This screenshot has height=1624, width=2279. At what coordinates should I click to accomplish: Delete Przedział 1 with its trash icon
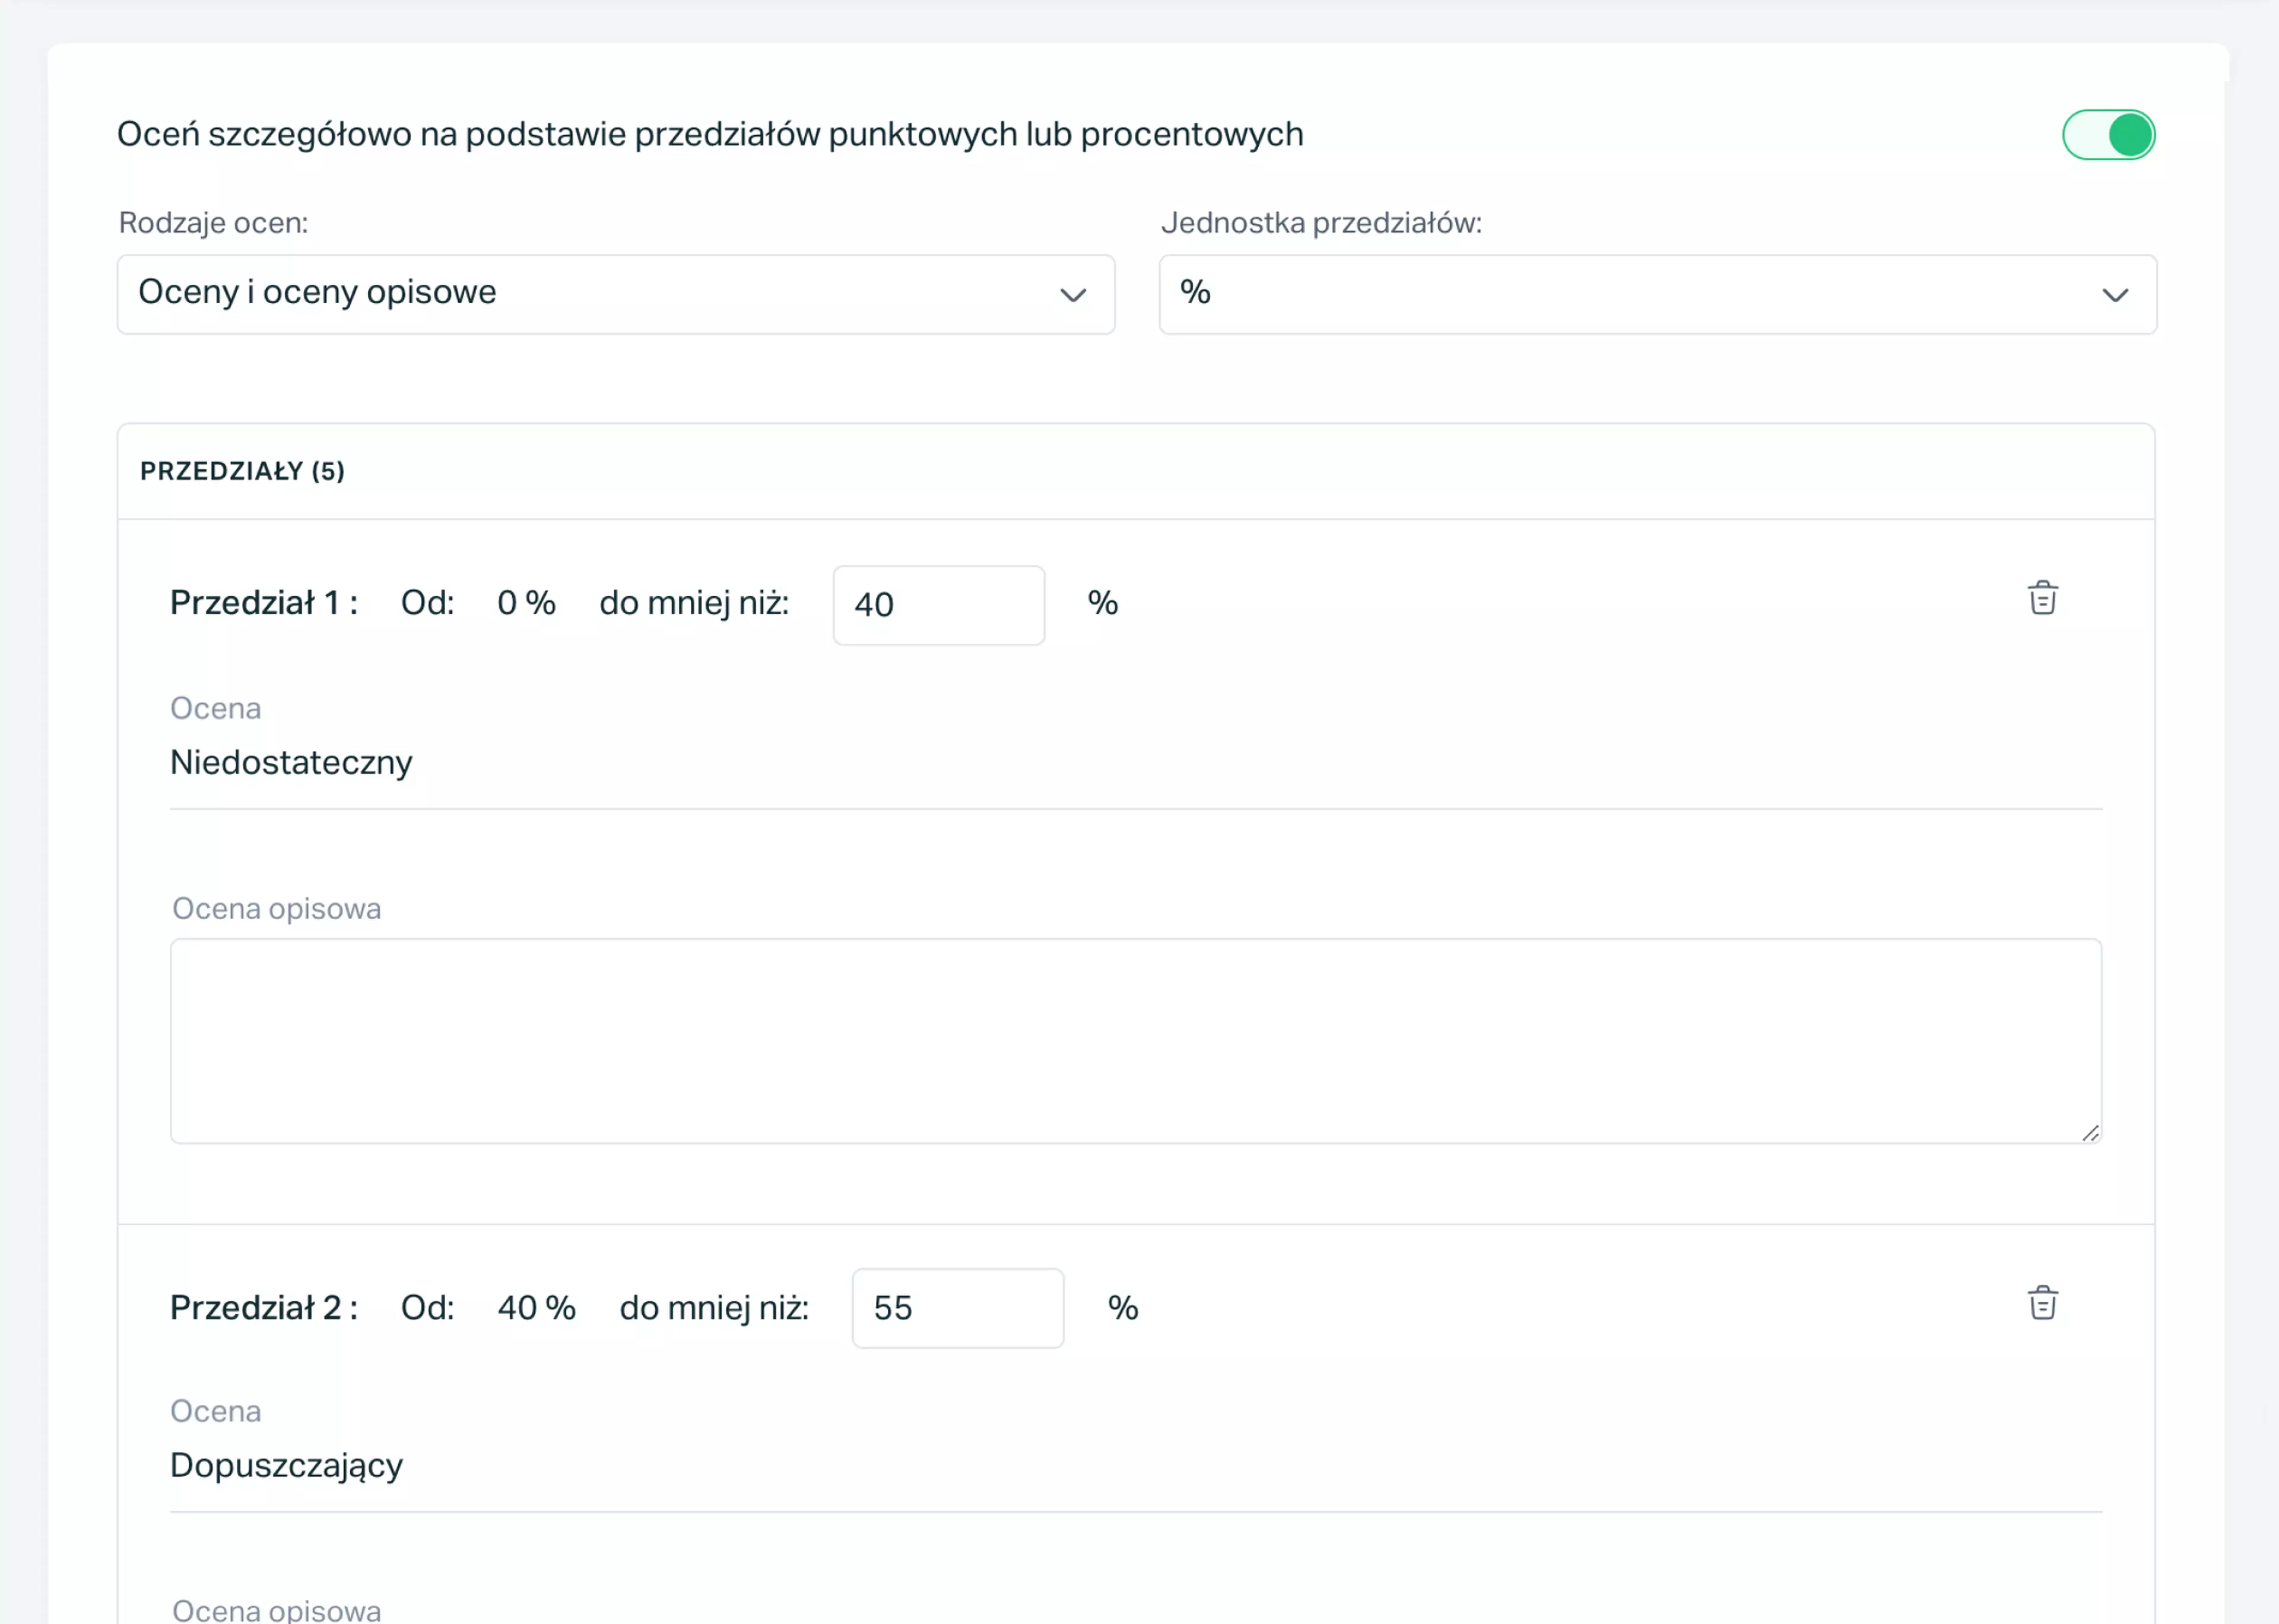click(2042, 598)
